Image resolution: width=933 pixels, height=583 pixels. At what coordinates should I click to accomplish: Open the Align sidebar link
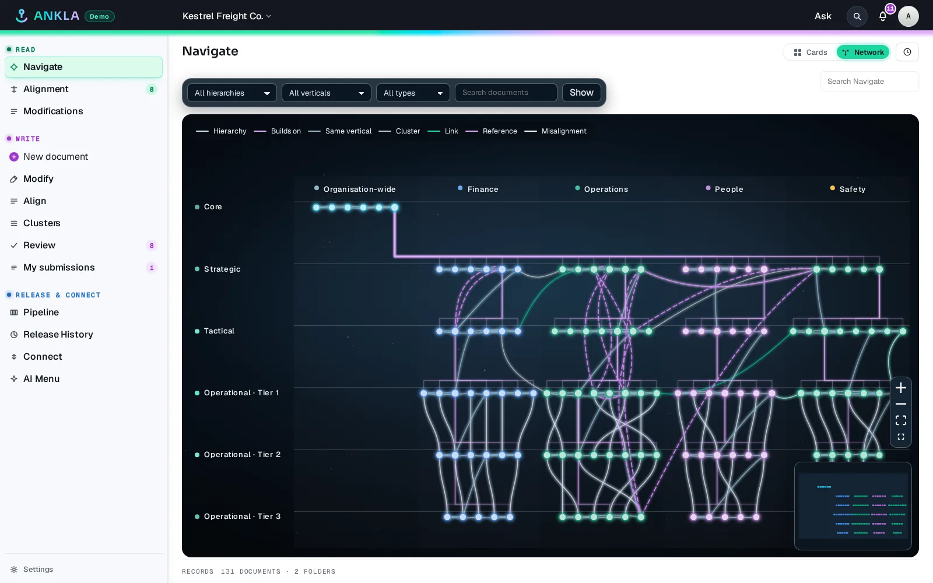coord(83,201)
